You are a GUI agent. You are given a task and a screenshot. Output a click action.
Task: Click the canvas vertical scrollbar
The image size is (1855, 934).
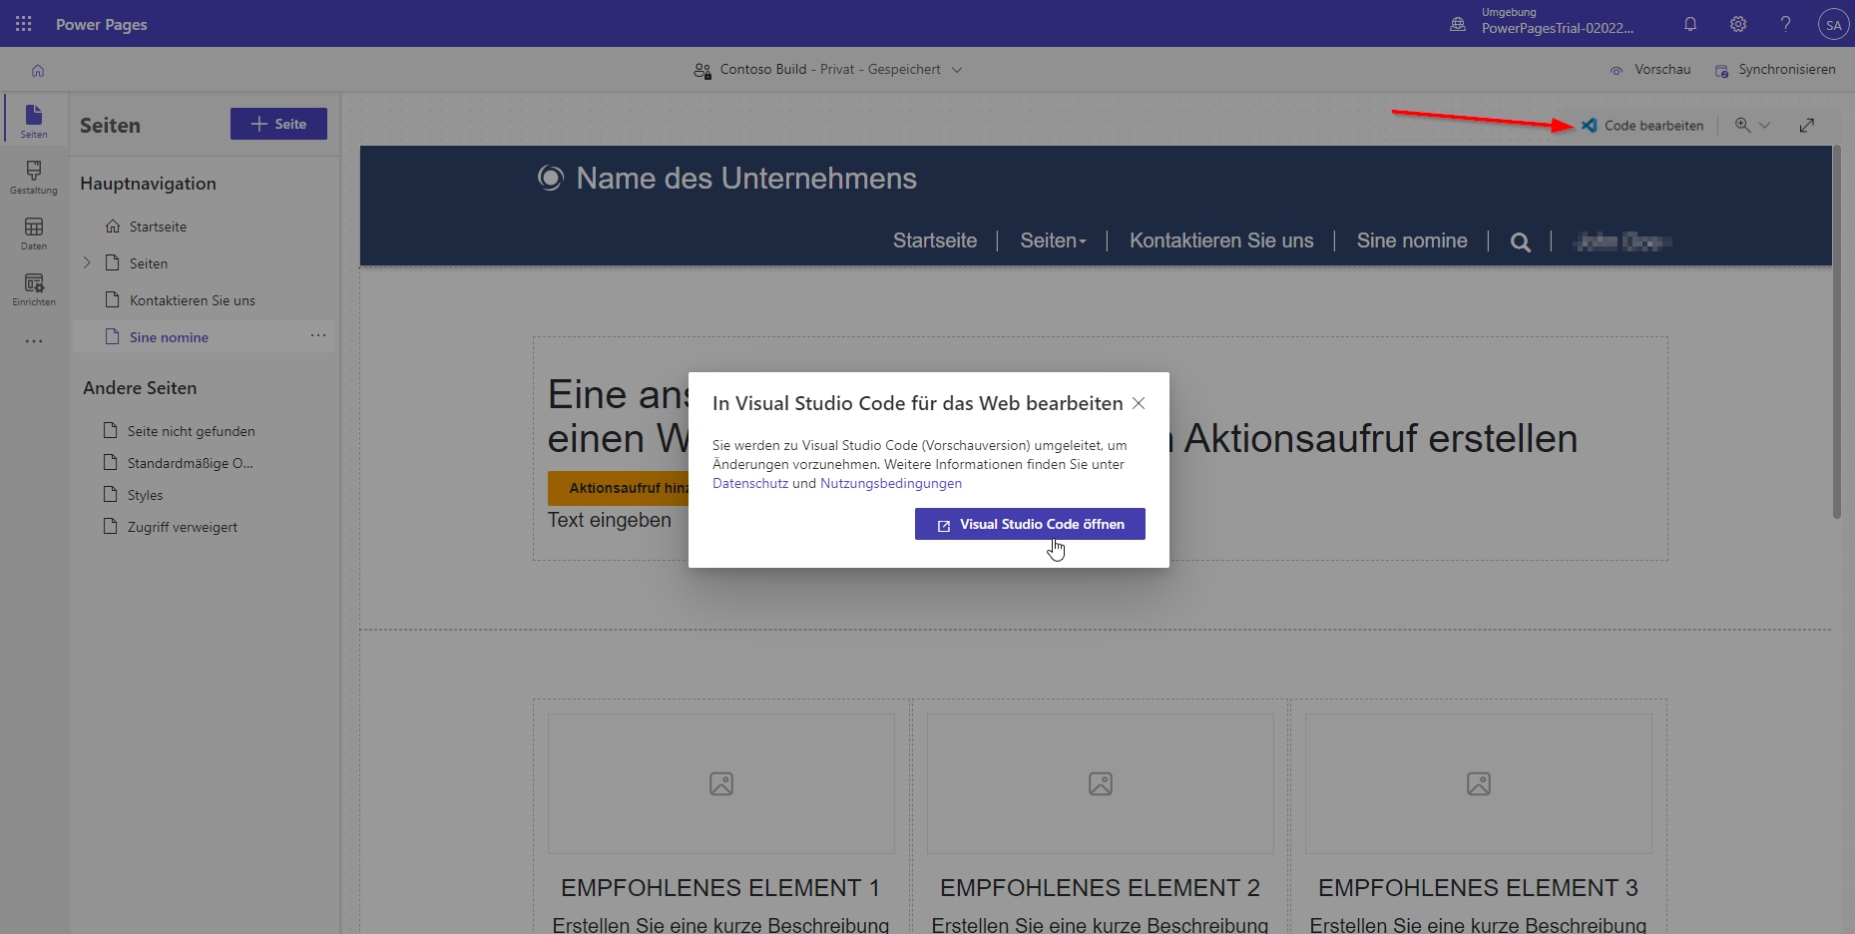tap(1836, 331)
